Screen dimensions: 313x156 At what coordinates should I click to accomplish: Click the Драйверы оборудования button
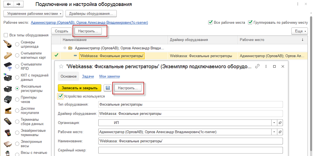tap(91, 14)
